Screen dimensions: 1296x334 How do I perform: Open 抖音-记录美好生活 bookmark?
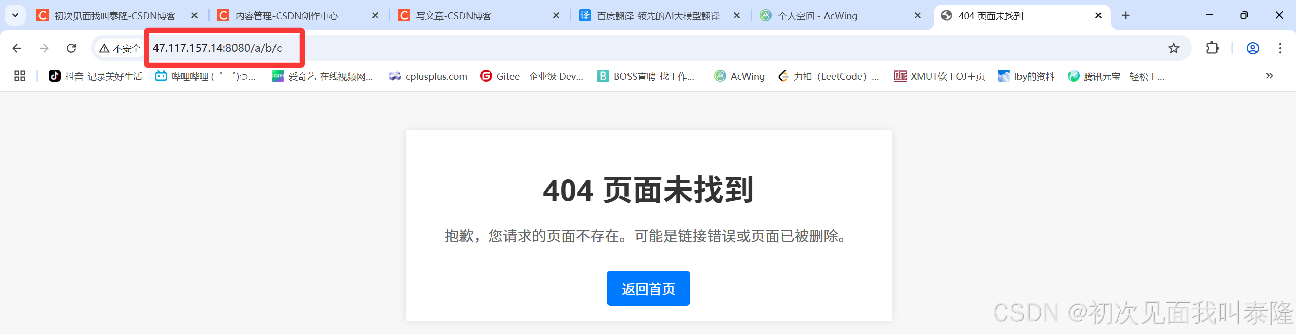coord(95,76)
